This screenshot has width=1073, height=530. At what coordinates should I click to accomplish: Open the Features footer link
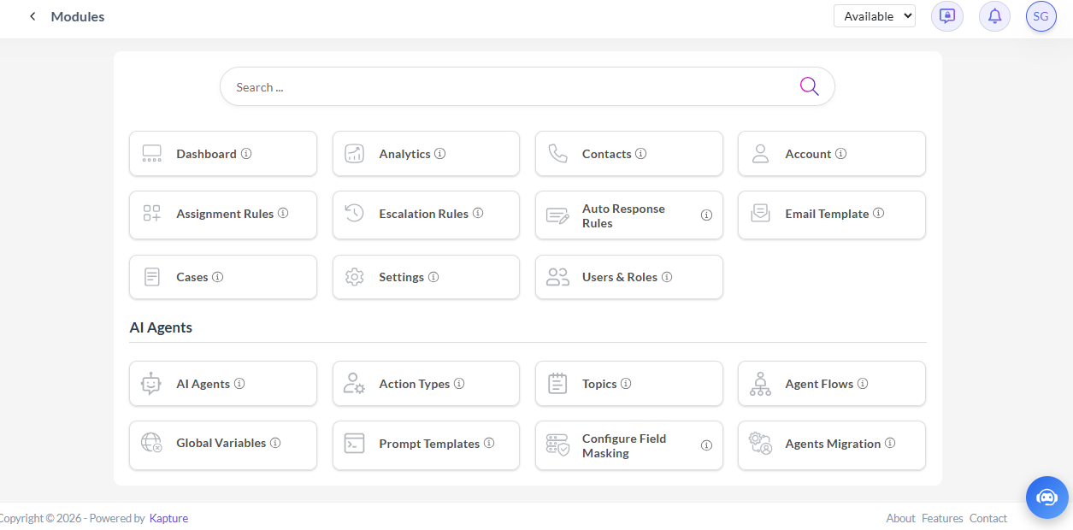click(x=942, y=518)
